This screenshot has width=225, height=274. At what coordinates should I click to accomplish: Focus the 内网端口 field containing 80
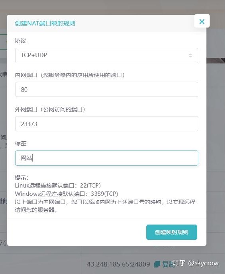(x=107, y=89)
